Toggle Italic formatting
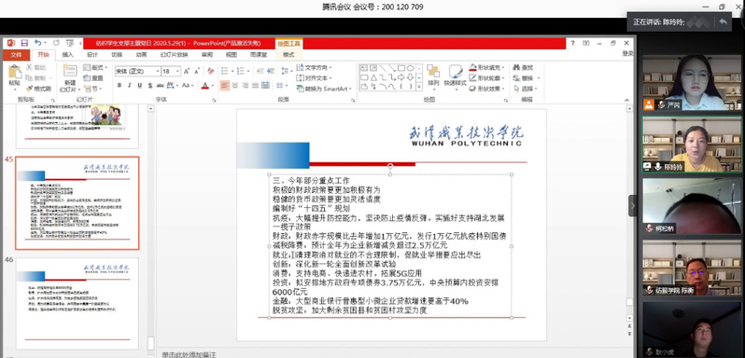The height and width of the screenshot is (358, 745). [x=130, y=86]
